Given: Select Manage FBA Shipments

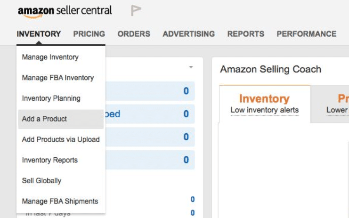Looking at the screenshot, I should pyautogui.click(x=61, y=202).
